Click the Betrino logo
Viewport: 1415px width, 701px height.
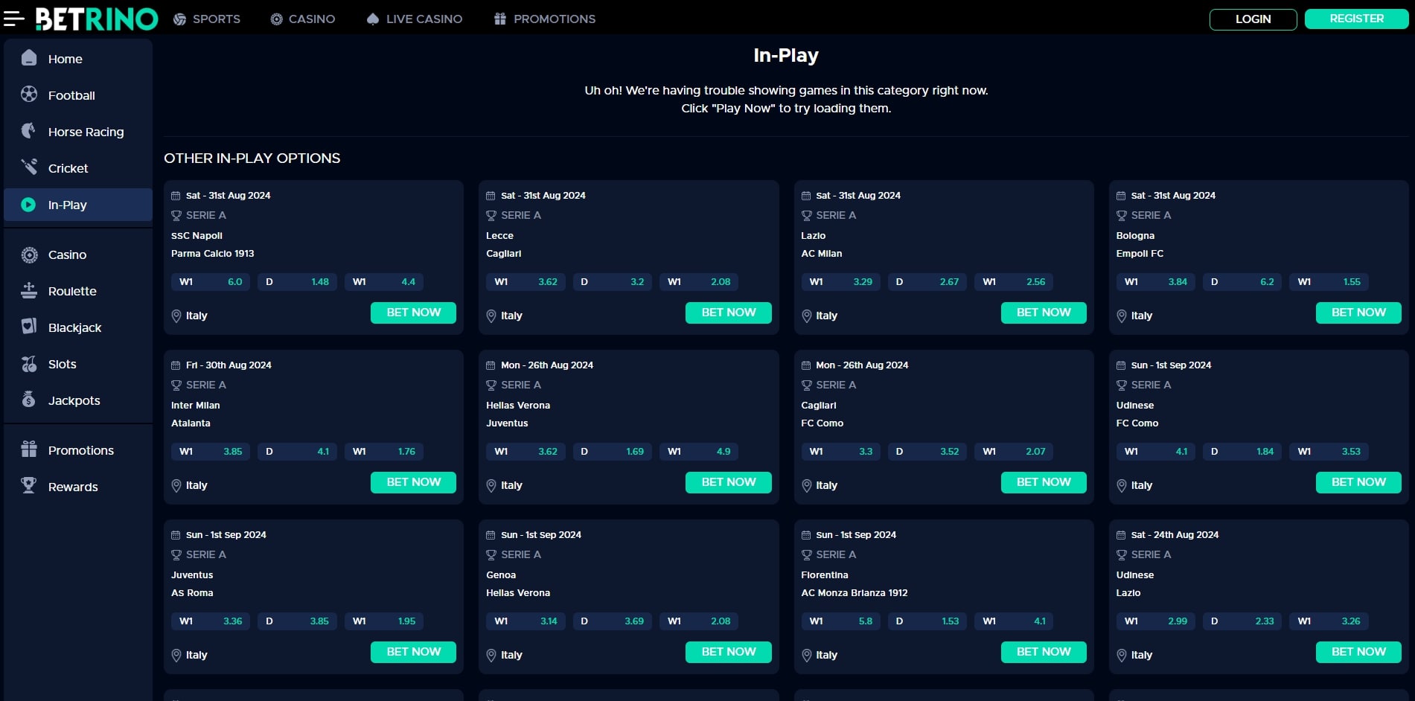tap(97, 19)
